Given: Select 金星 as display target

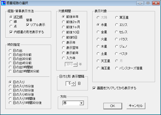Looking at the screenshot, I should tap(99, 32).
